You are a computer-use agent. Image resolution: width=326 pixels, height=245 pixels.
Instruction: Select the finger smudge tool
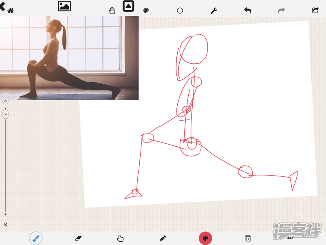120,238
